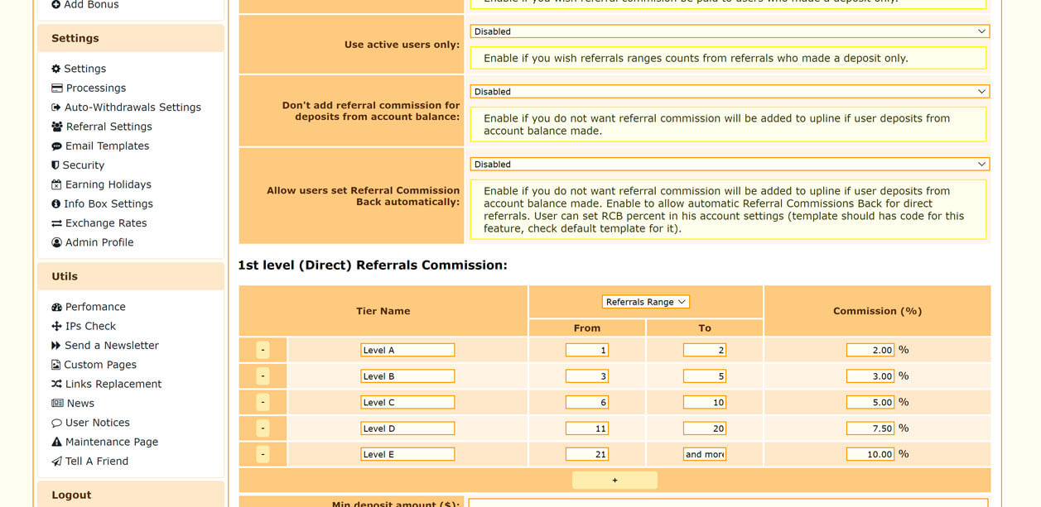Remove the Level A tier row

click(x=263, y=350)
